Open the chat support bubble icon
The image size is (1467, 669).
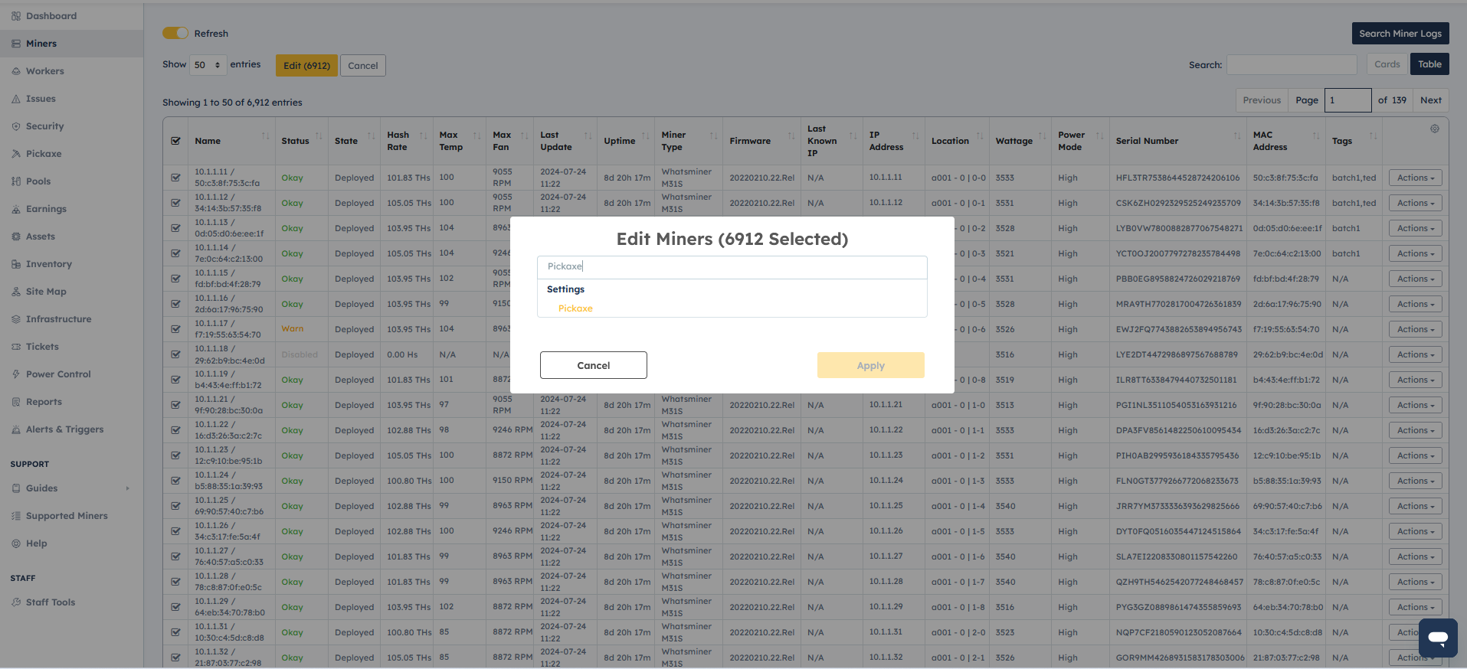click(x=1437, y=638)
